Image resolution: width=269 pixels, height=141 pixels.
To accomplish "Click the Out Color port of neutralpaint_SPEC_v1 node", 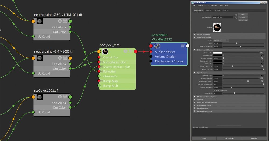I will pos(70,32).
